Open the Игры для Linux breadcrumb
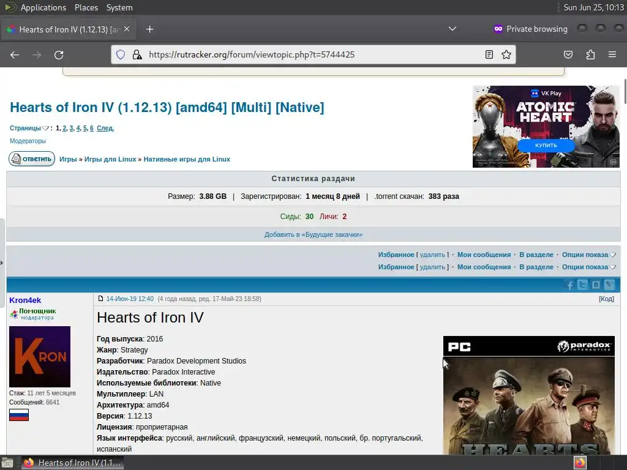This screenshot has width=627, height=470. coord(110,159)
